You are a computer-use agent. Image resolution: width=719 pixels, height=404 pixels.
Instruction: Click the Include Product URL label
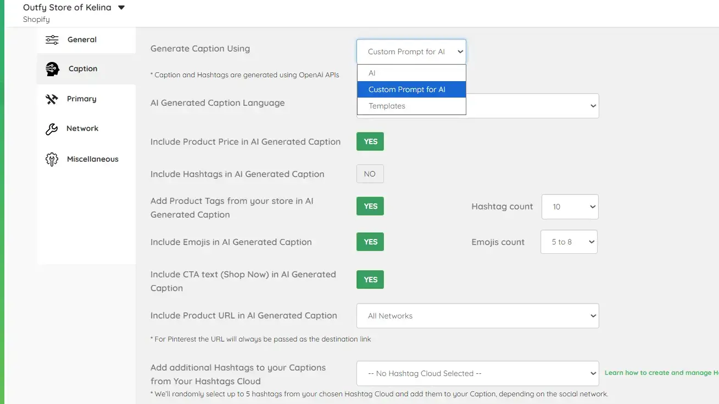(244, 316)
